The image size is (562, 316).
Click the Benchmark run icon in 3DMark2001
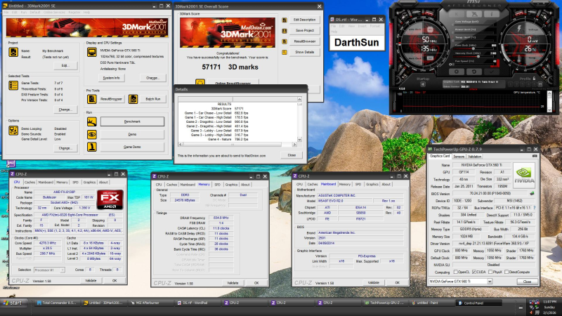tap(92, 121)
